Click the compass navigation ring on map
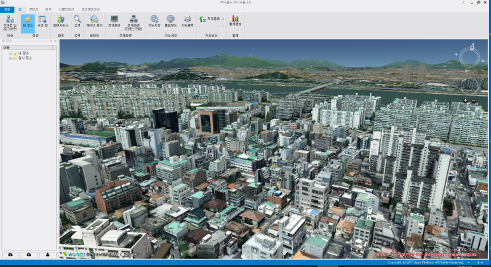491x267 pixels. (x=471, y=58)
